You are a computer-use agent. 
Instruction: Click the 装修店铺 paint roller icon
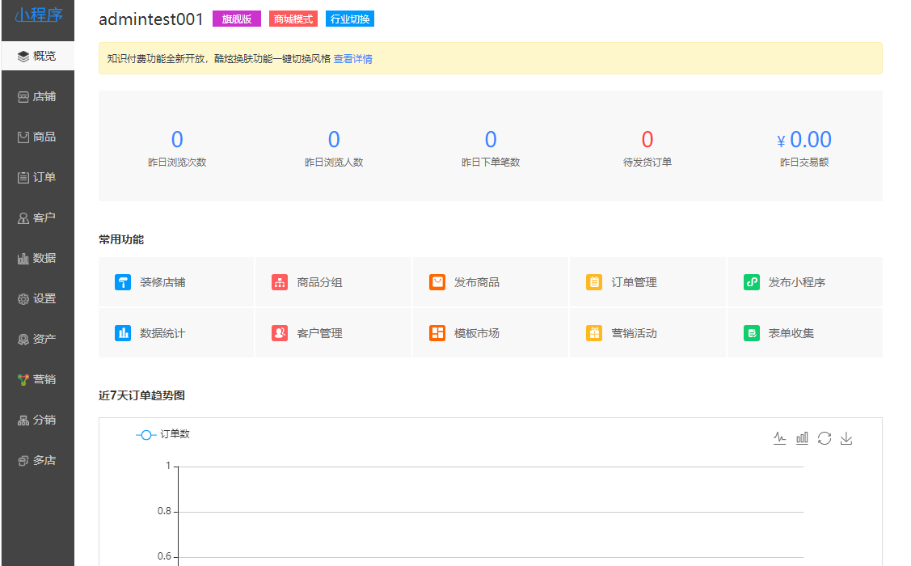coord(123,282)
